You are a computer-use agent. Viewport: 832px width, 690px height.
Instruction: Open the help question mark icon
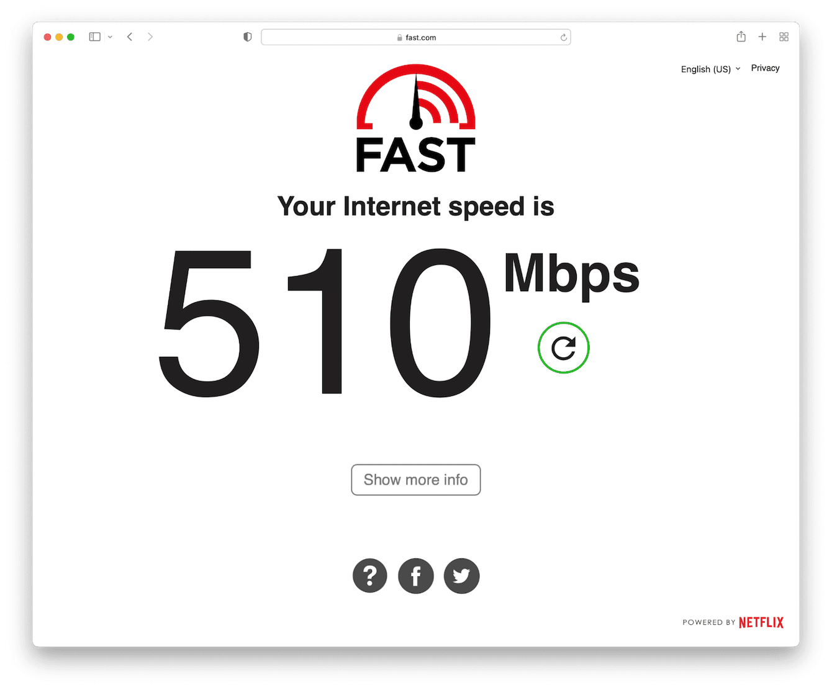point(370,576)
